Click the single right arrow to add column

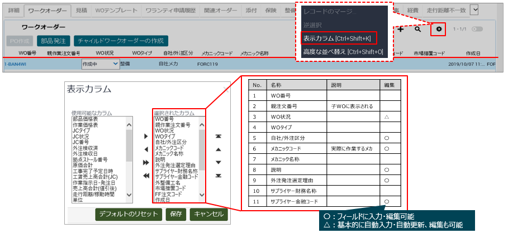coord(146,136)
